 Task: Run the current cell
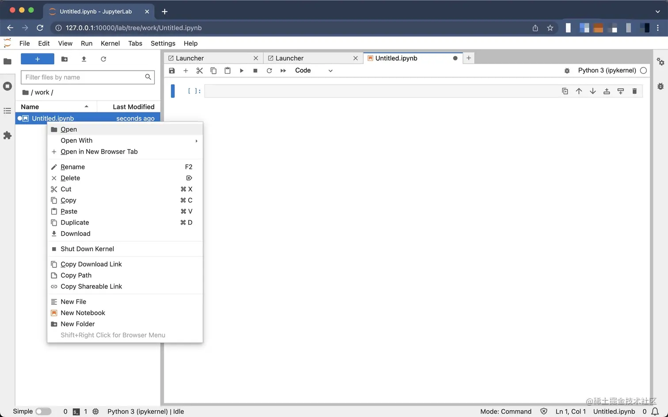(x=241, y=71)
